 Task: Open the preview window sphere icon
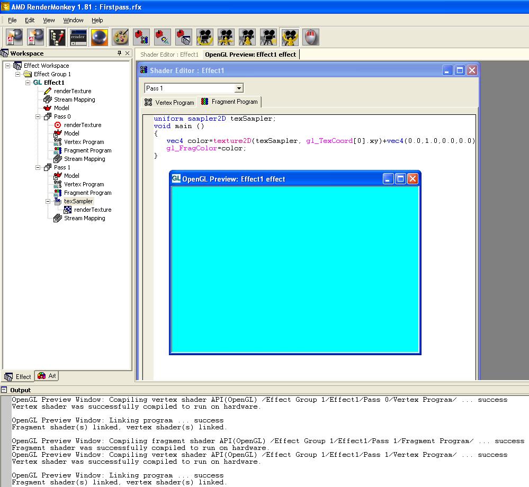(99, 37)
